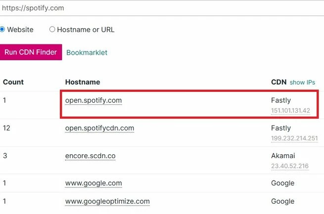Click the IP address 151.101.131.42
The height and width of the screenshot is (214, 324).
[290, 111]
